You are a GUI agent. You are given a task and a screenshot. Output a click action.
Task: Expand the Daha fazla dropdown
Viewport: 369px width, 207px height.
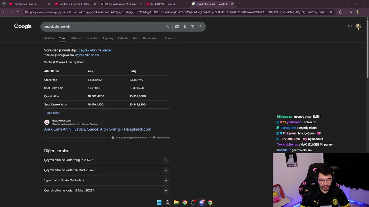151,38
